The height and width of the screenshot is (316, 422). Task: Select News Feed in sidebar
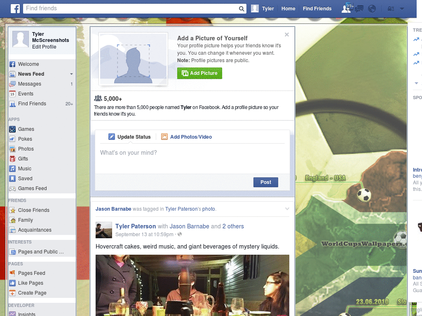(x=31, y=74)
